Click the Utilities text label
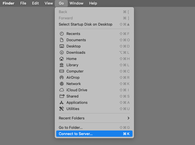The height and width of the screenshot is (145, 195). point(73,109)
